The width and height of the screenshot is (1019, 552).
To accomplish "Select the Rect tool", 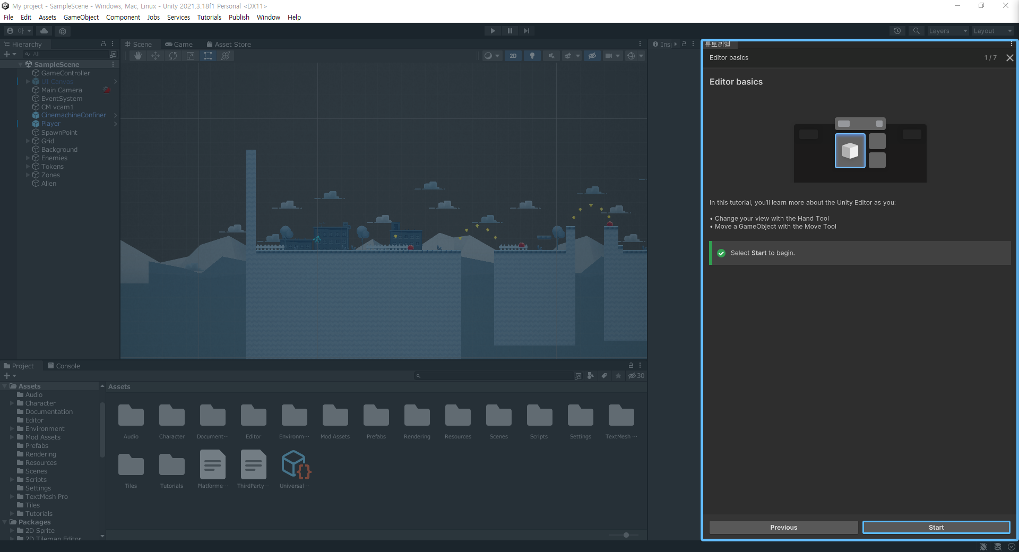I will [x=208, y=56].
